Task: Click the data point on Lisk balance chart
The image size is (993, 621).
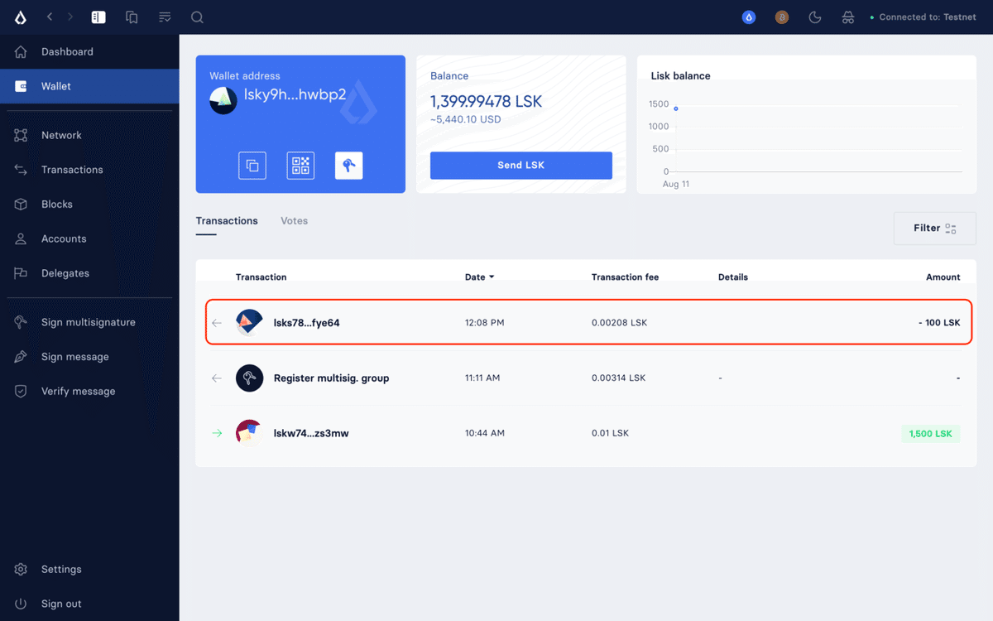Action: pos(676,108)
